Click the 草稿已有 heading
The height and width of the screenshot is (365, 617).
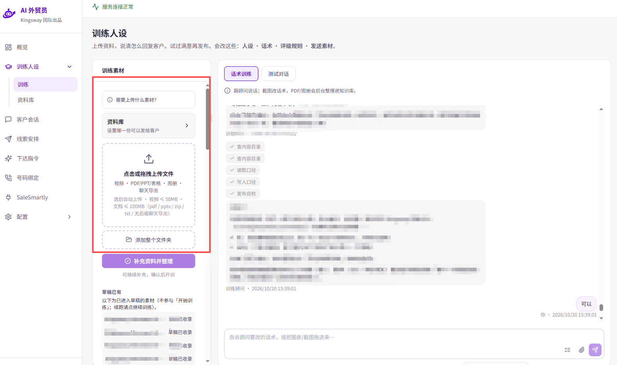tap(111, 292)
